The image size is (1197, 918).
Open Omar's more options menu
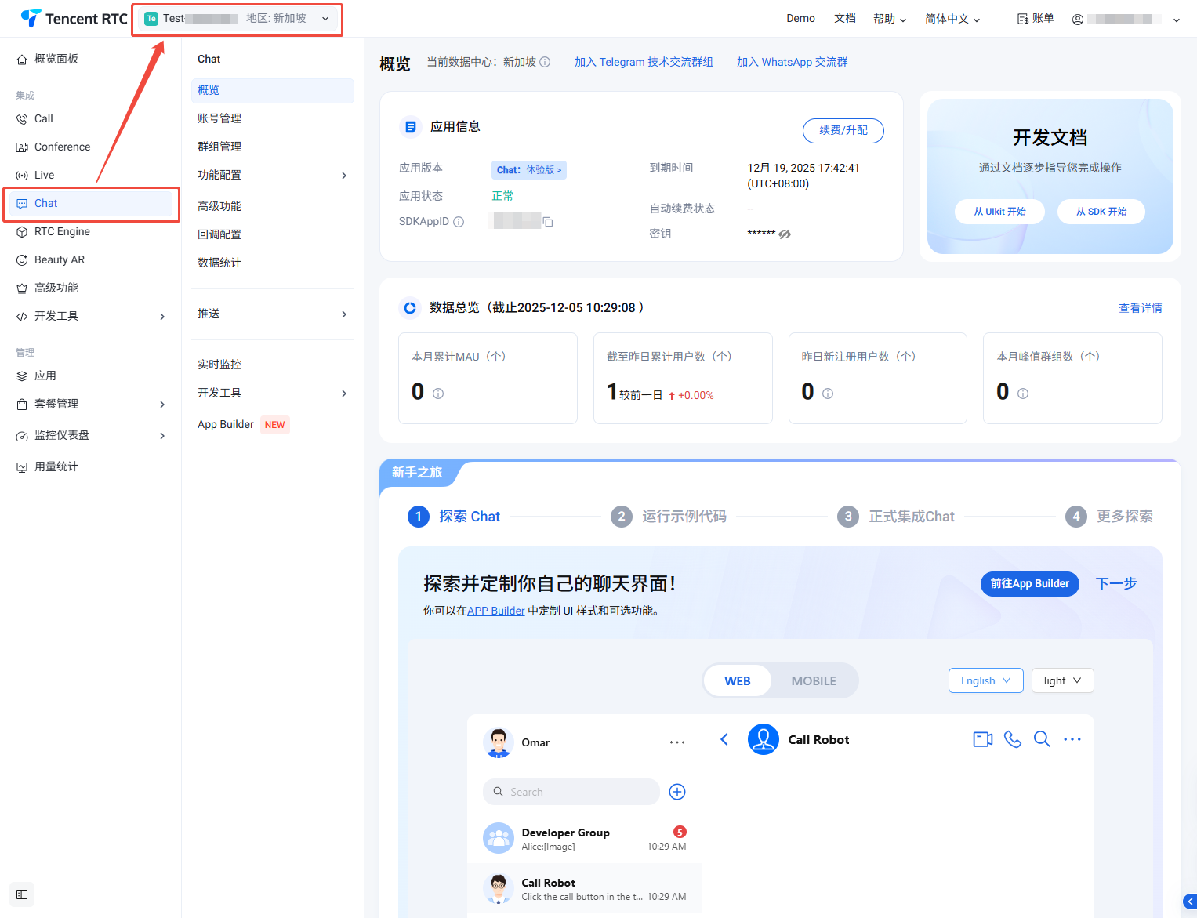pyautogui.click(x=677, y=742)
